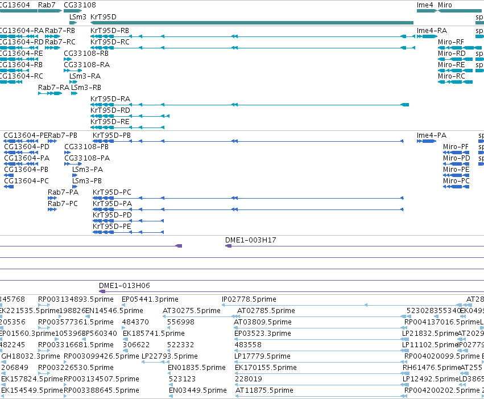Select EST LP22793.5prime label

pos(169,357)
